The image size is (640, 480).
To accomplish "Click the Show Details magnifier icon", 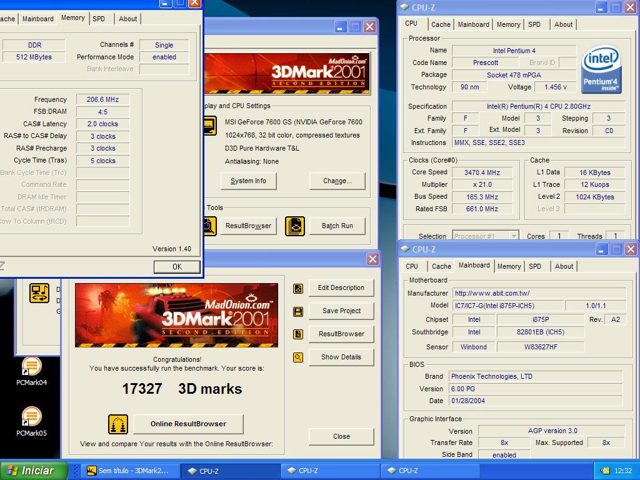I will (x=298, y=357).
